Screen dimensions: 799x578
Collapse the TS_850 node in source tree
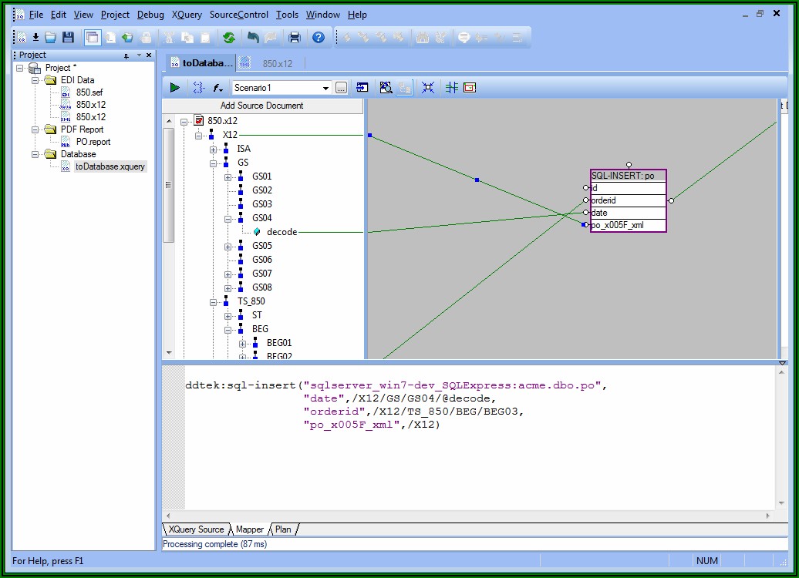[x=214, y=301]
